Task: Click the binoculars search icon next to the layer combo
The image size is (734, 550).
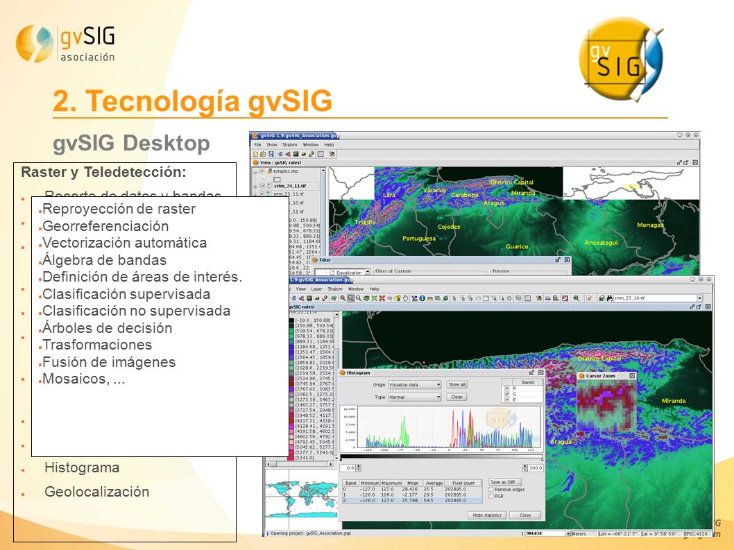Action: point(610,298)
